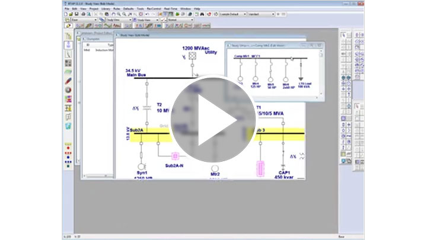Click the Open project folder icon

[71, 14]
